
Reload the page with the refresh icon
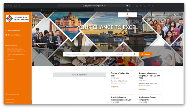[x=129, y=6]
